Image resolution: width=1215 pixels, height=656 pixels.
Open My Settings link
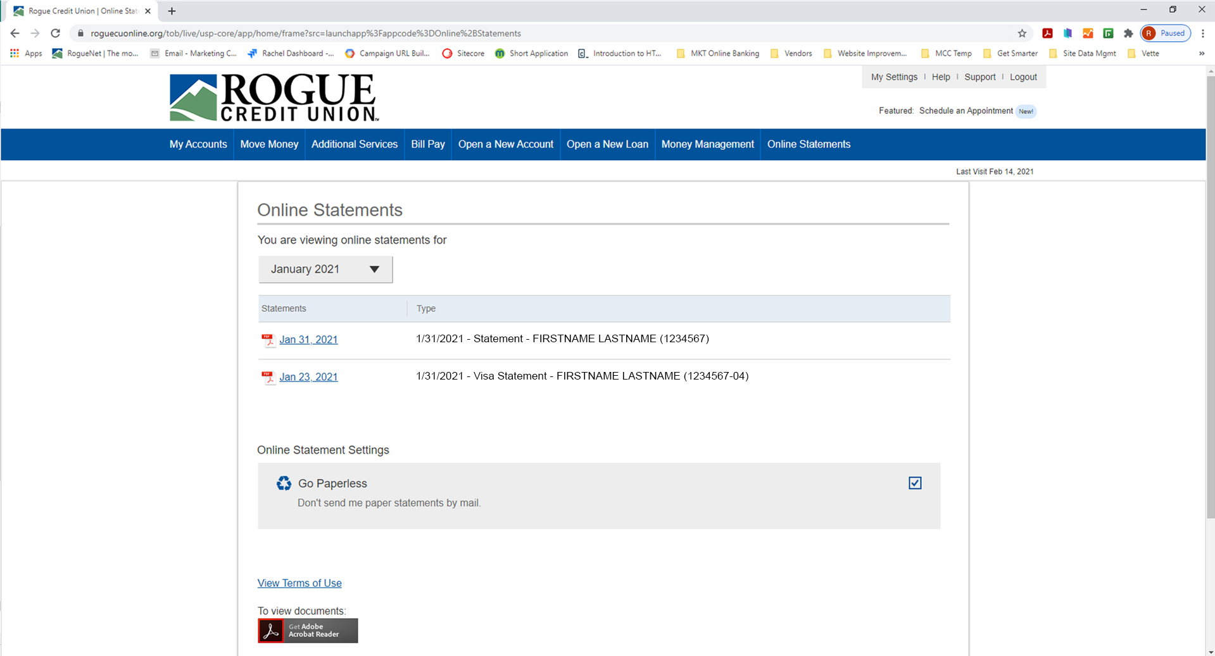coord(894,77)
